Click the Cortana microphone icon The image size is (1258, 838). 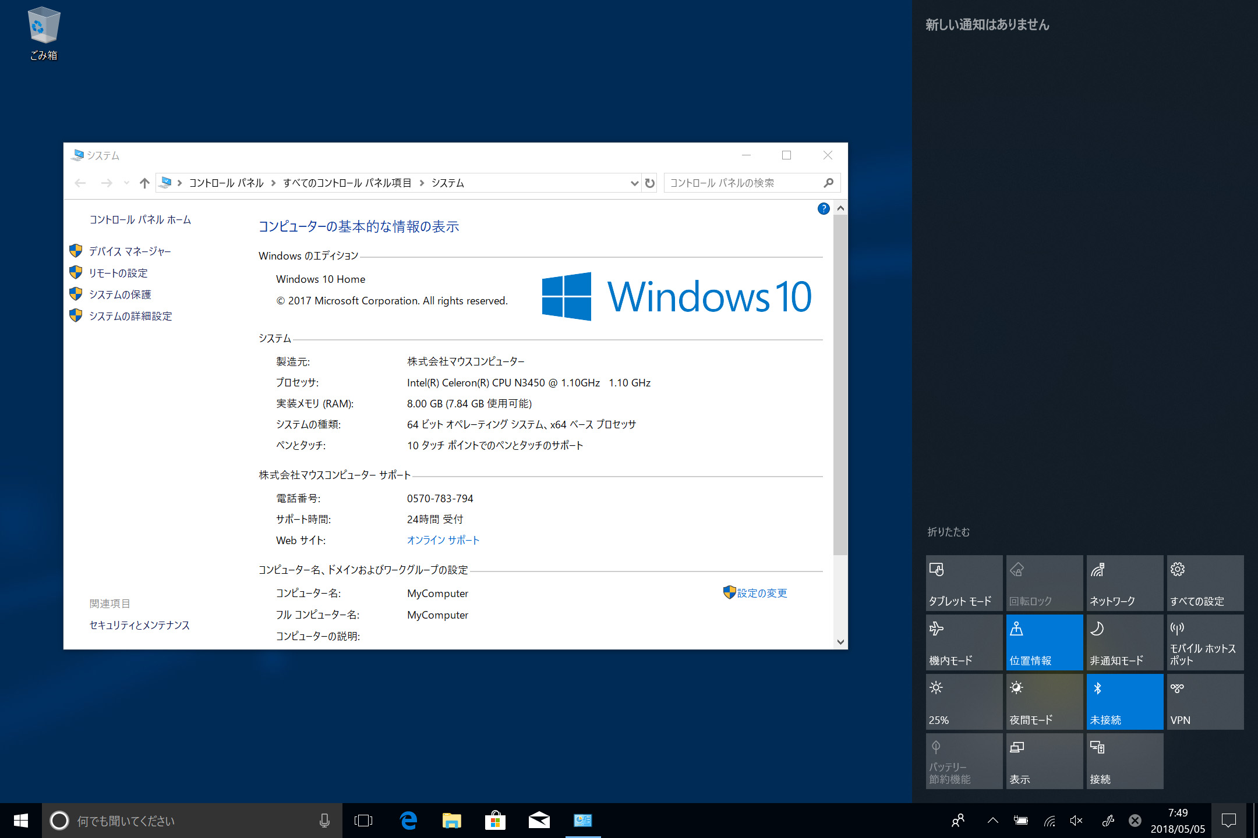pos(324,821)
